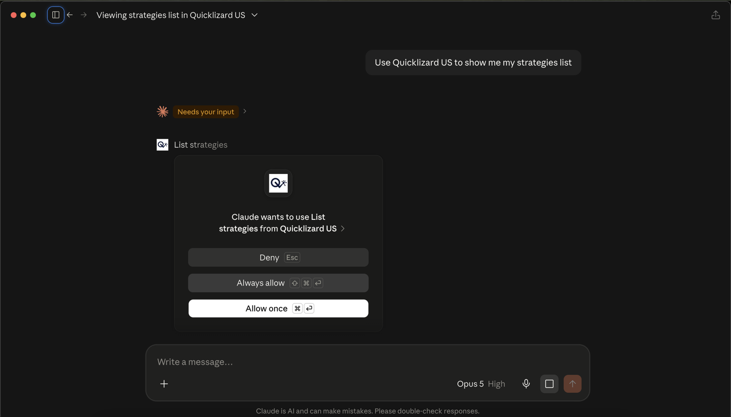Viewport: 731px width, 417px height.
Task: Click 'Claude wants to use List strategies' text
Action: point(278,223)
